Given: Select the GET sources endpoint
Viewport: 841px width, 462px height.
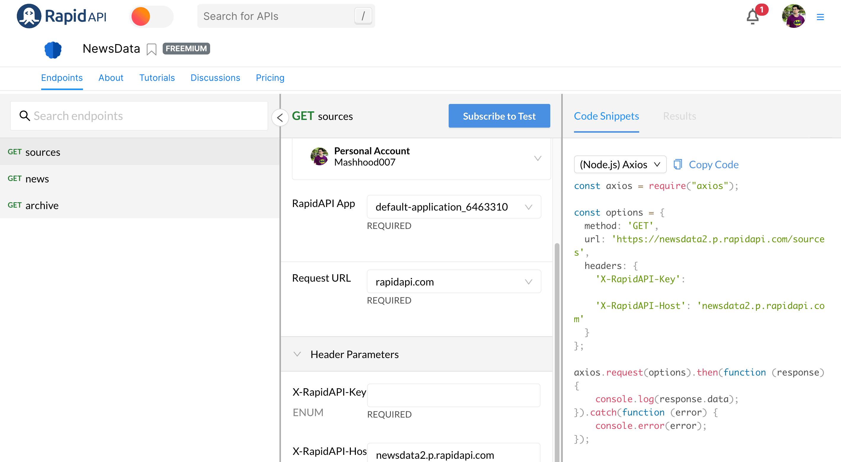Looking at the screenshot, I should click(140, 152).
